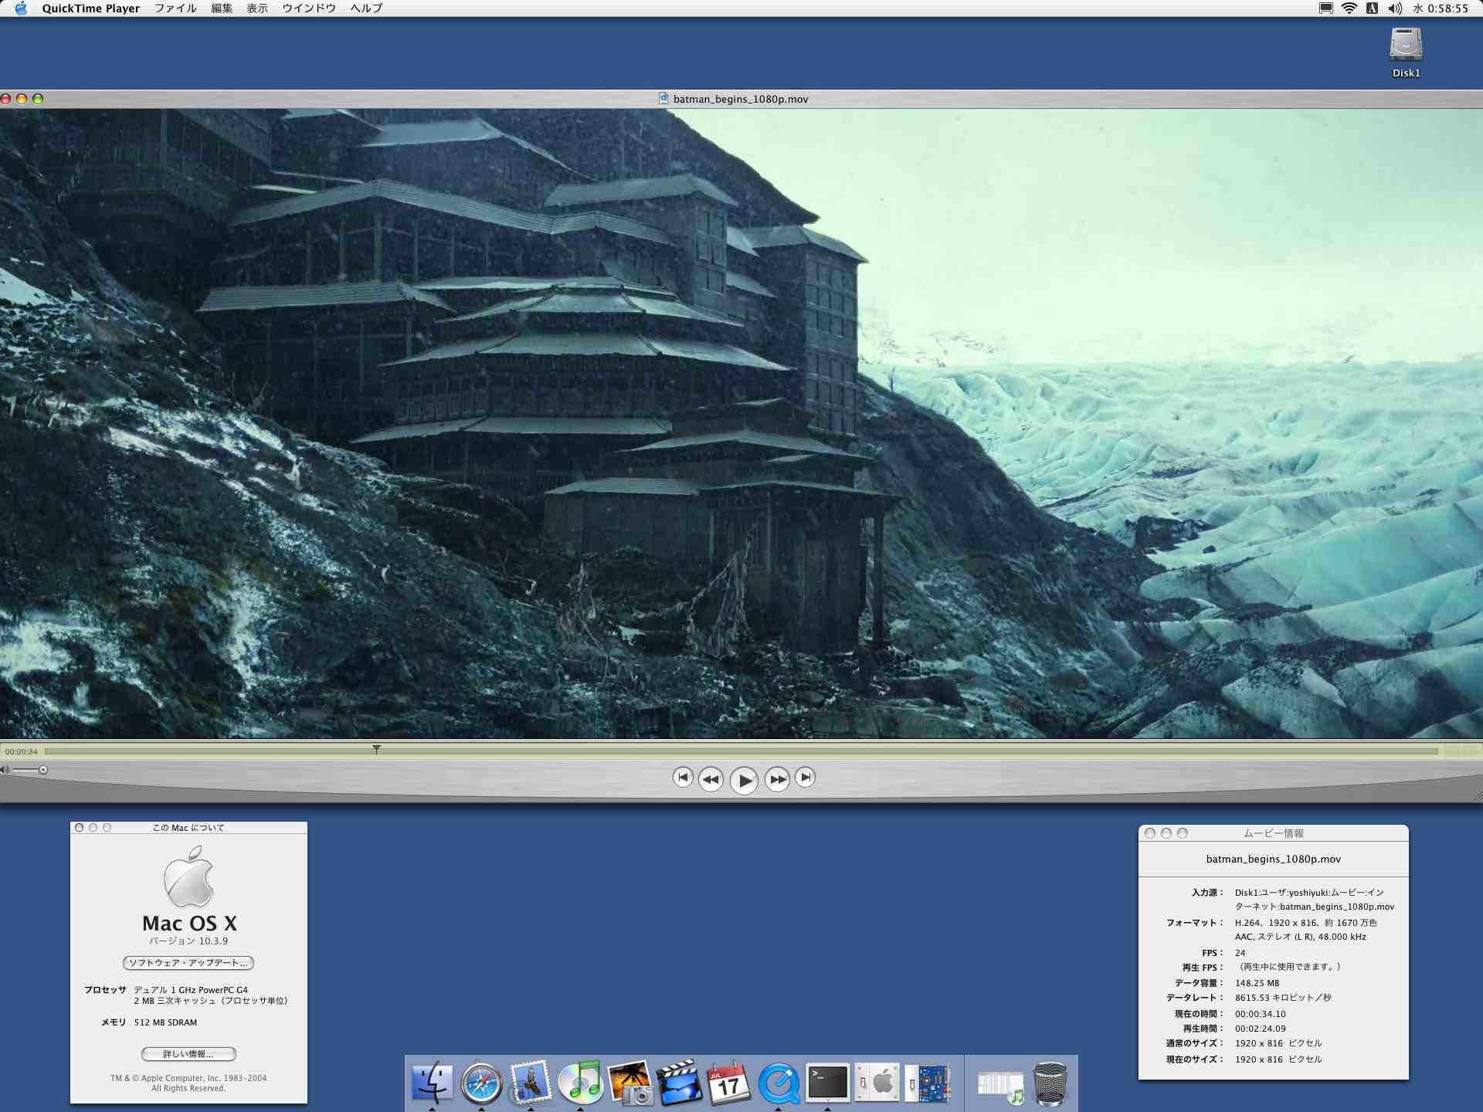The image size is (1483, 1112).
Task: Launch iPhoto from the Dock
Action: (x=630, y=1083)
